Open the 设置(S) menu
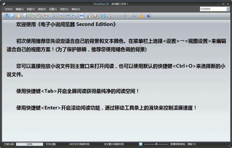The width and height of the screenshot is (232, 148). [x=53, y=9]
